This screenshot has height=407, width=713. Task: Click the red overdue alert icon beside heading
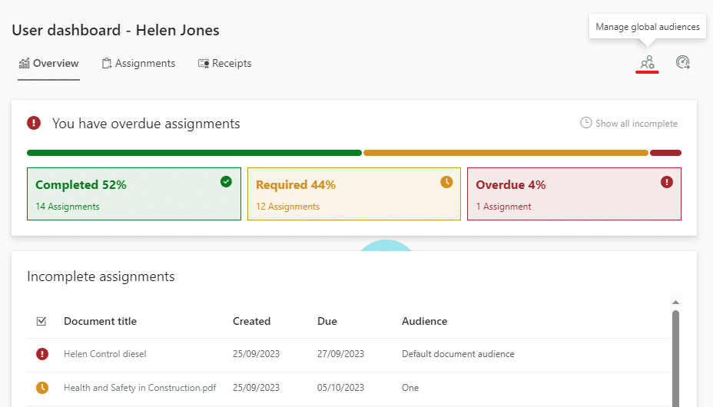click(x=34, y=123)
